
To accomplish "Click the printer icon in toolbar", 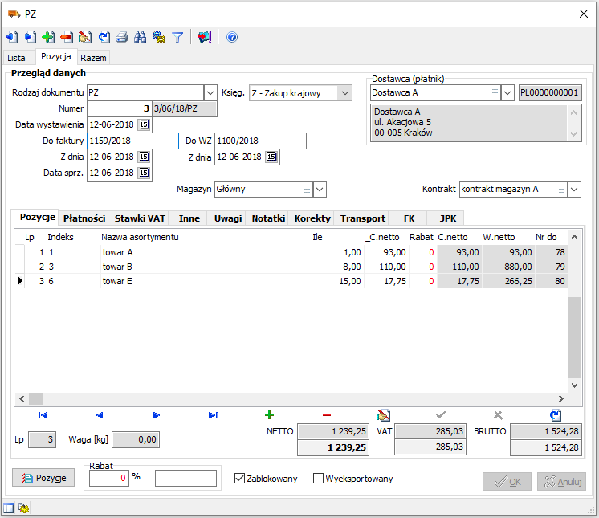I will [122, 37].
